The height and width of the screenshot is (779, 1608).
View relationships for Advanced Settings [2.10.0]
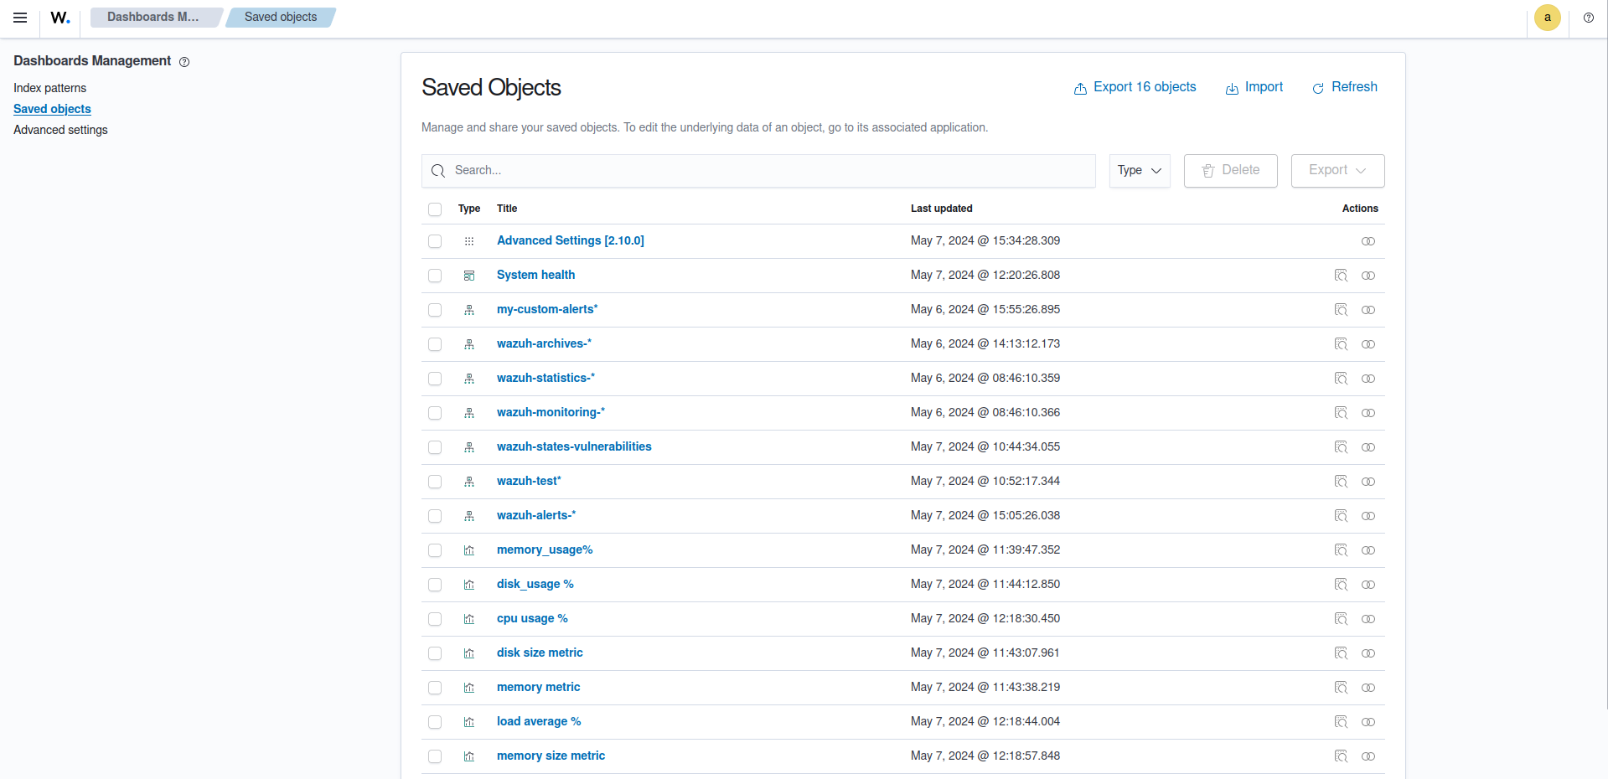(1368, 241)
